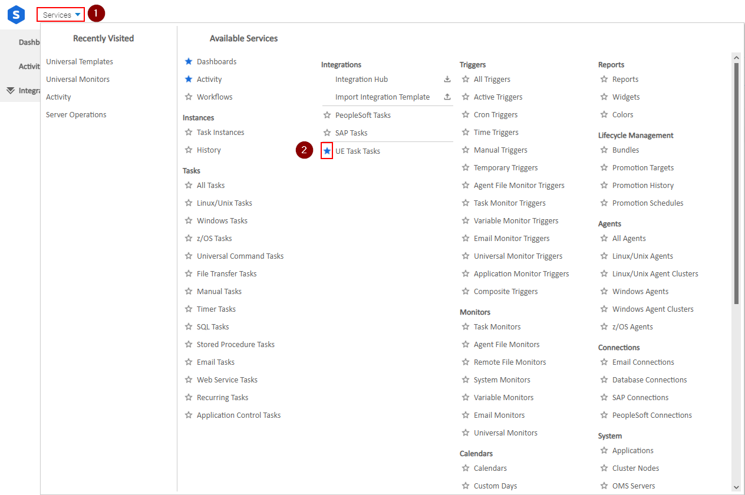
Task: Unfavorite the UE Task Tasks star
Action: 327,151
